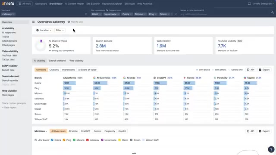This screenshot has height=155, width=276.
Task: Click the Ahrefs logo
Action: coord(8,3)
